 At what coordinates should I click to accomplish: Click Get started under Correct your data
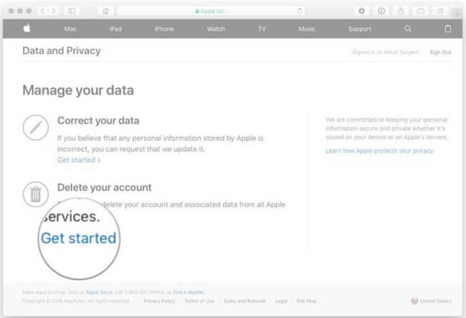(x=78, y=160)
